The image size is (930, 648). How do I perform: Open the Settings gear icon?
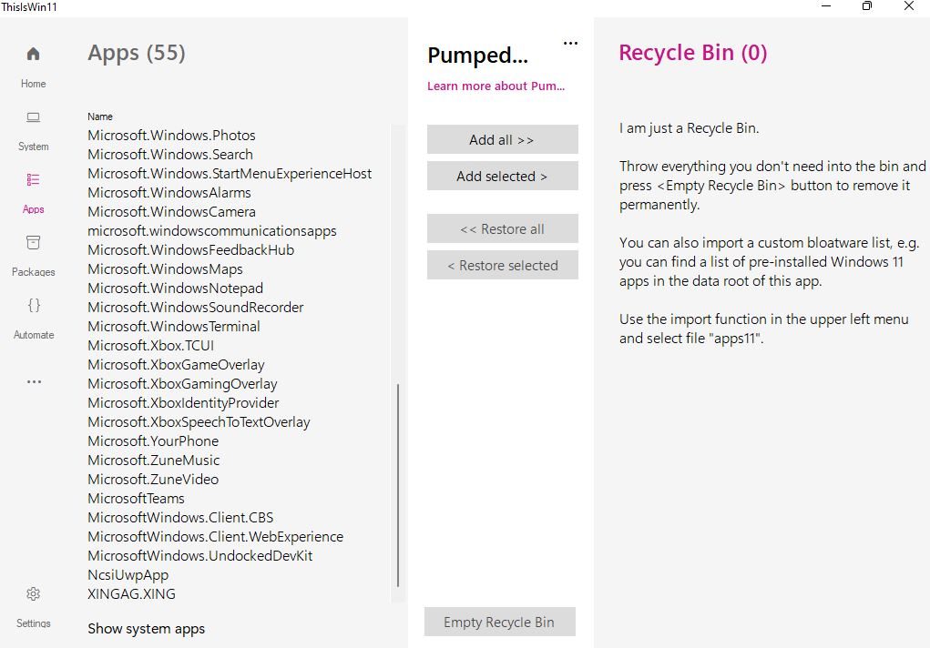click(34, 594)
